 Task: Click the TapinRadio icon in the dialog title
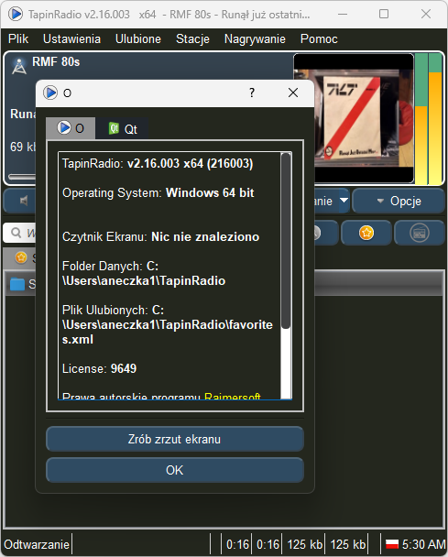(x=50, y=93)
